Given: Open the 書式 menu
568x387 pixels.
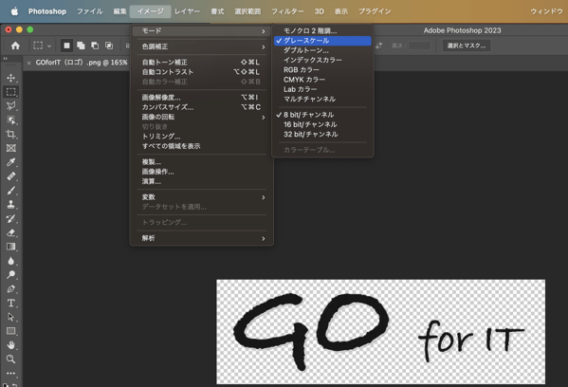Looking at the screenshot, I should (x=217, y=11).
